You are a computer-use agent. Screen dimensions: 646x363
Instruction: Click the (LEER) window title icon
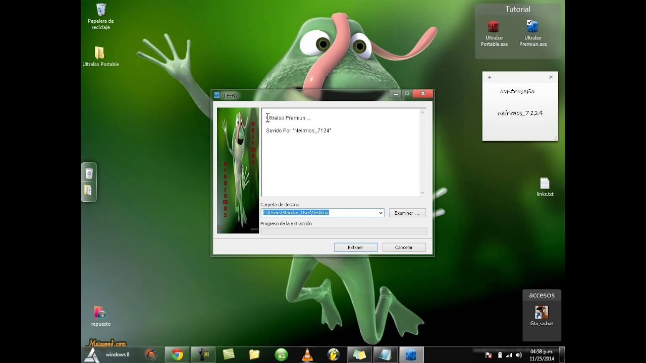[x=217, y=95]
